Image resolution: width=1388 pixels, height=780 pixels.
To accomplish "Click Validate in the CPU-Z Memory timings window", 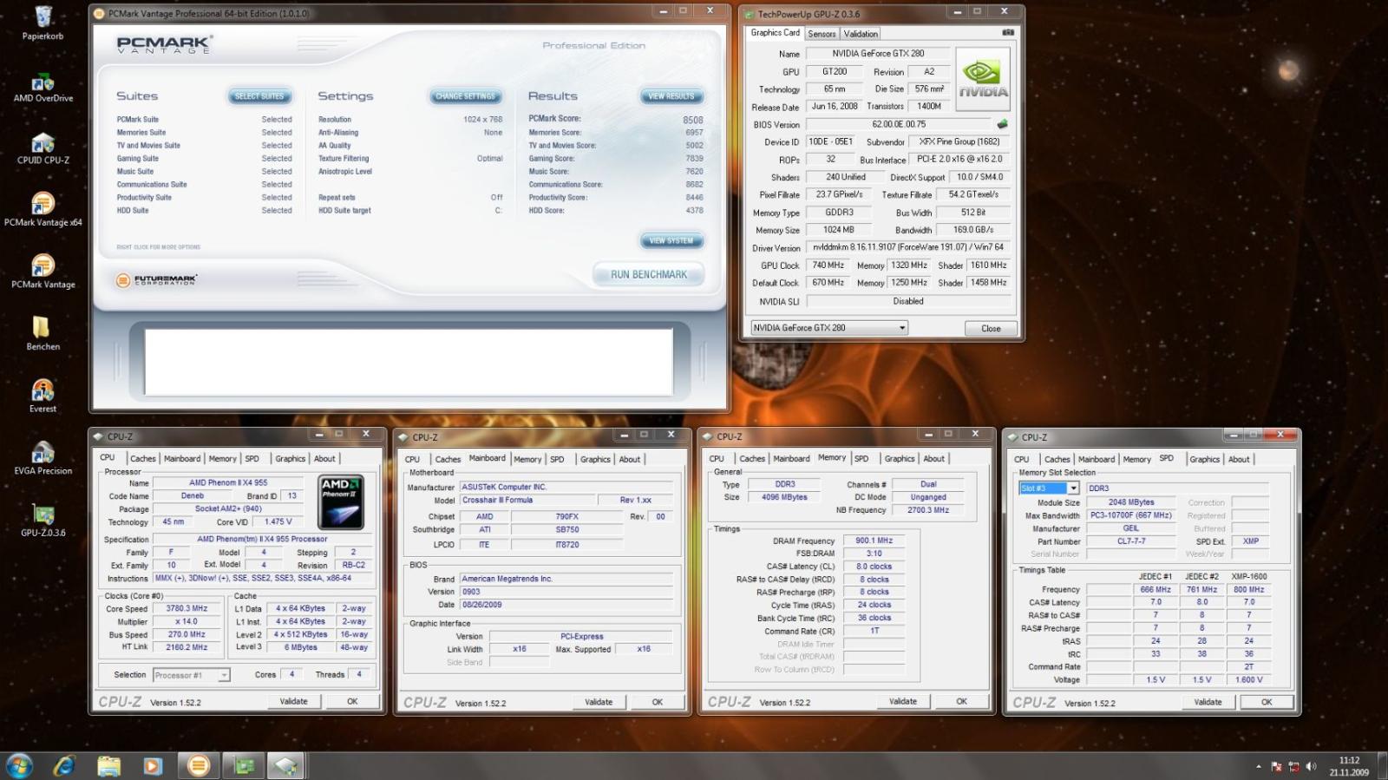I will (x=902, y=702).
